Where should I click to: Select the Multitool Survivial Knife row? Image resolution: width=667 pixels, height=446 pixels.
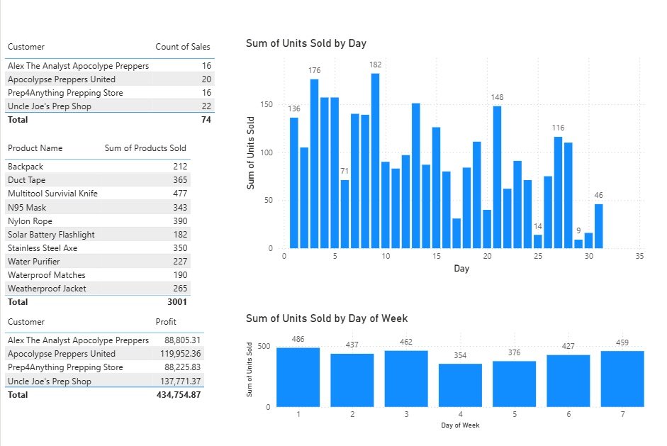coord(52,194)
